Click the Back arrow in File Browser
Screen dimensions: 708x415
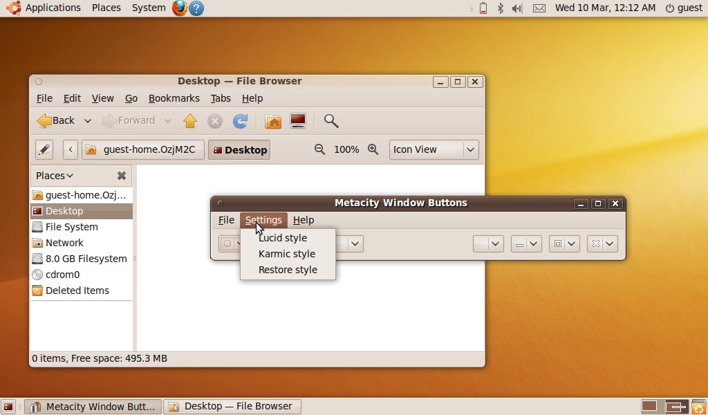tap(55, 121)
